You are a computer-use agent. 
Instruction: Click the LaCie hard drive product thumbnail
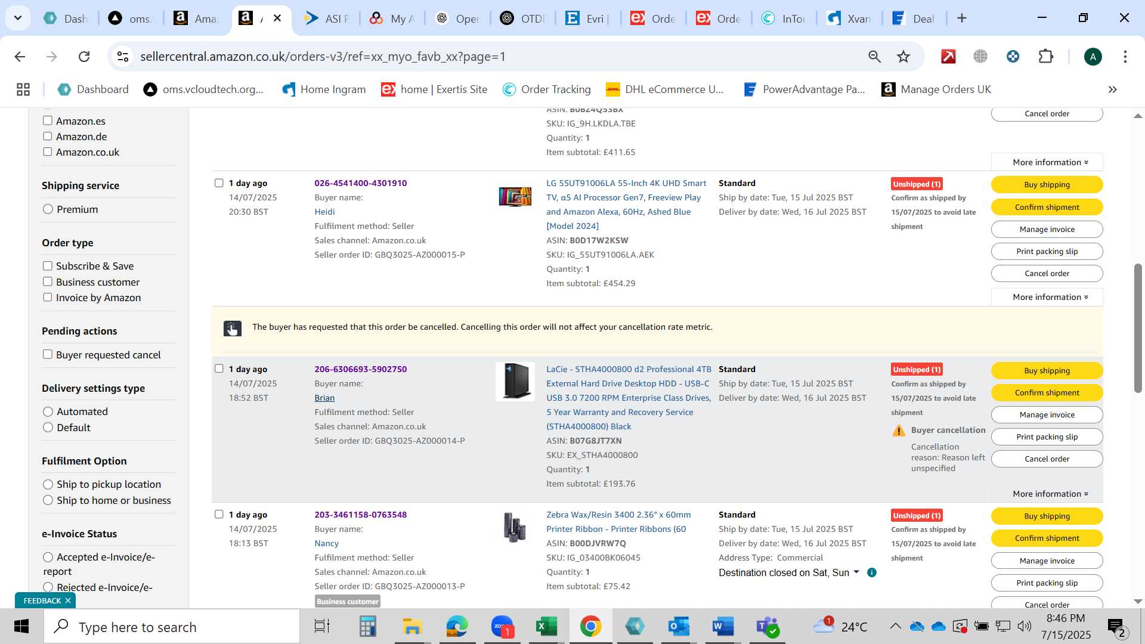[x=515, y=382]
